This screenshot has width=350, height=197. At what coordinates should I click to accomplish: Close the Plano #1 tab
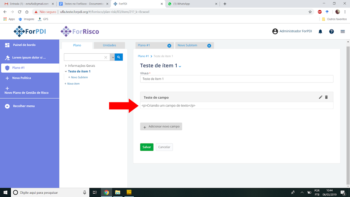pos(169,46)
